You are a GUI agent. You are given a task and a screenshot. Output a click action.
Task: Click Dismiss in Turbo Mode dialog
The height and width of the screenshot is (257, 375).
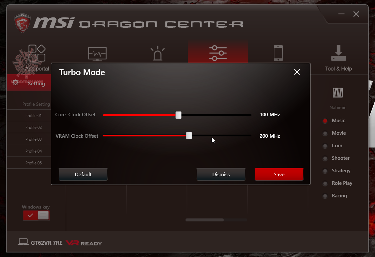coord(221,174)
